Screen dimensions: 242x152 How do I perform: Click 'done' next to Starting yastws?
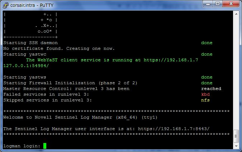click(x=207, y=77)
